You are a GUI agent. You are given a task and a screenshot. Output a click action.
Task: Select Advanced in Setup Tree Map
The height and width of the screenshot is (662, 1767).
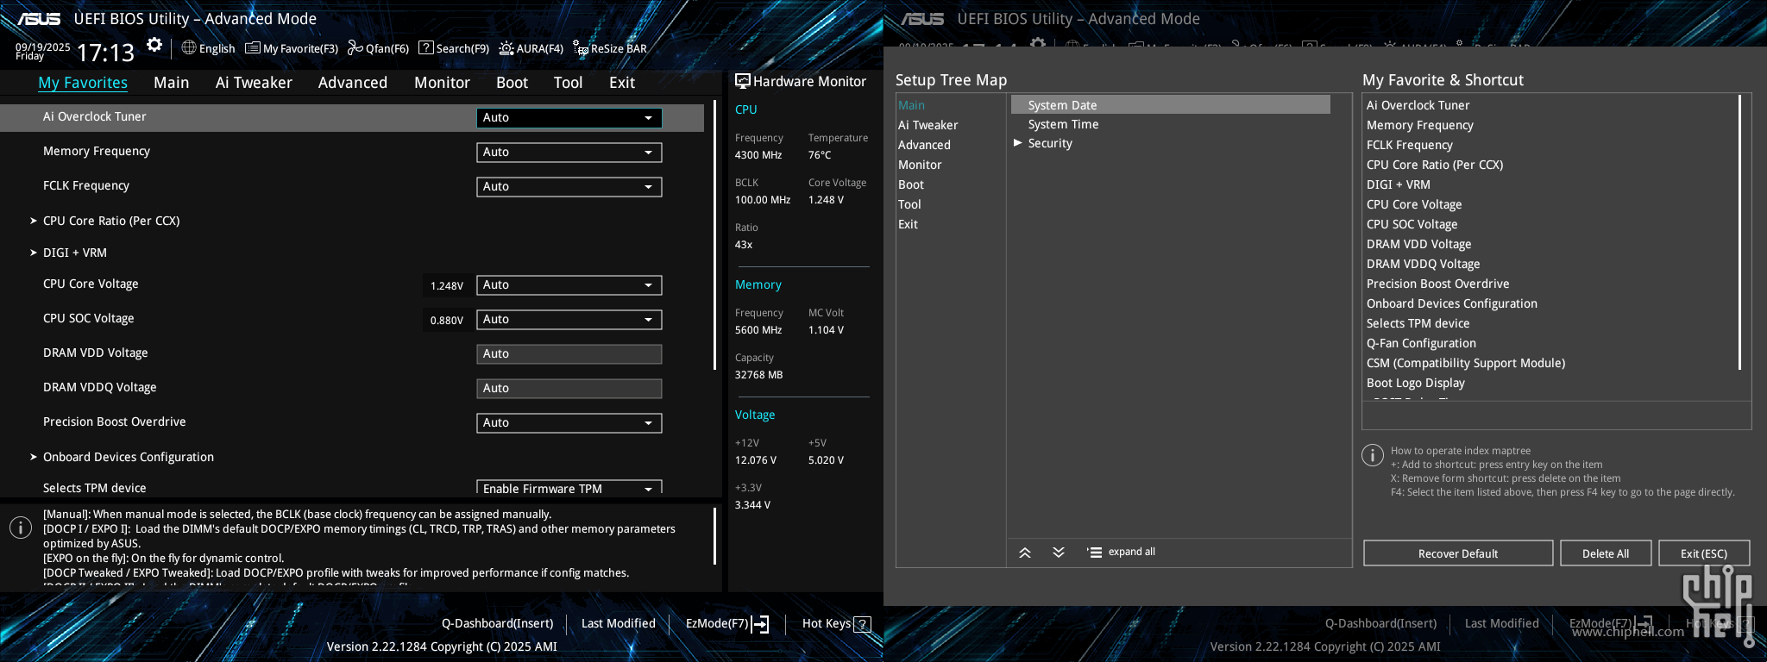click(924, 145)
